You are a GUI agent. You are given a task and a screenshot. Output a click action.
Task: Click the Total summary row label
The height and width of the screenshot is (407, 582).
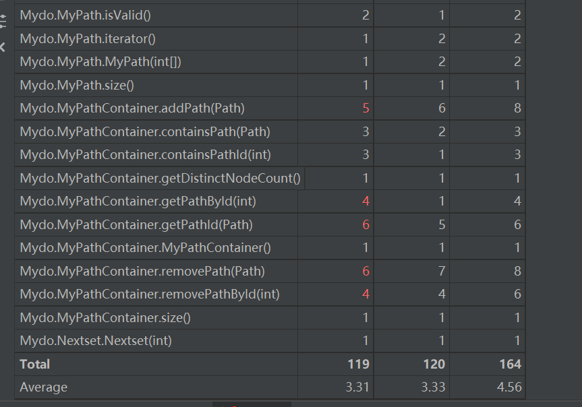[35, 364]
